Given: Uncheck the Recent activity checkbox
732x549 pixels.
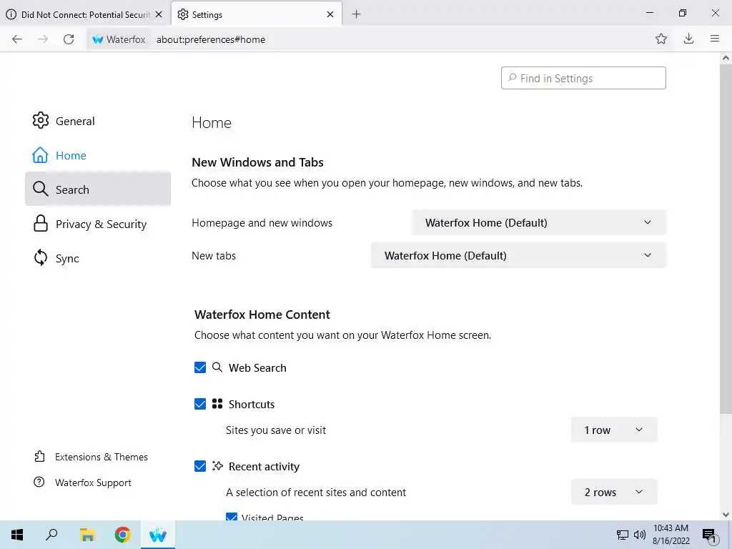Looking at the screenshot, I should tap(200, 466).
